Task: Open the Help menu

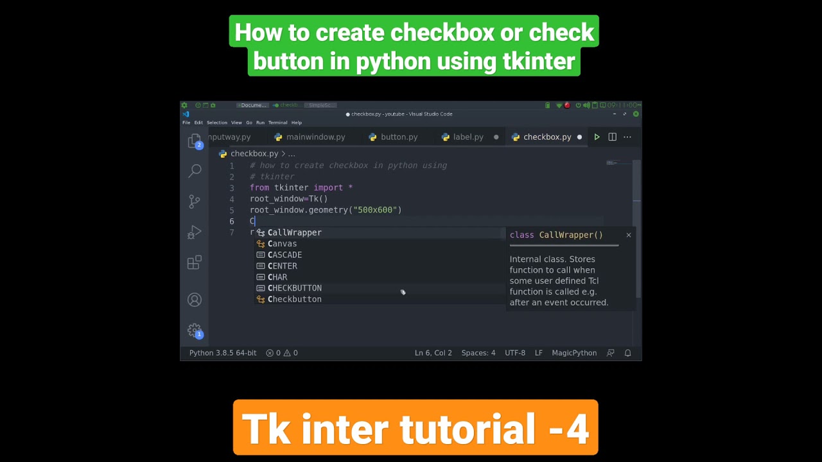Action: (296, 123)
